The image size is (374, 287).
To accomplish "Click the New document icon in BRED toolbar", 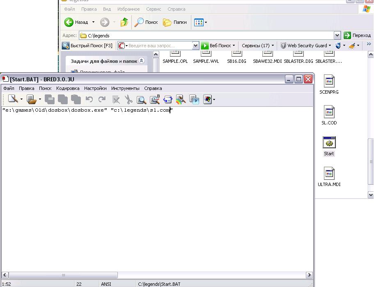I will pos(13,99).
